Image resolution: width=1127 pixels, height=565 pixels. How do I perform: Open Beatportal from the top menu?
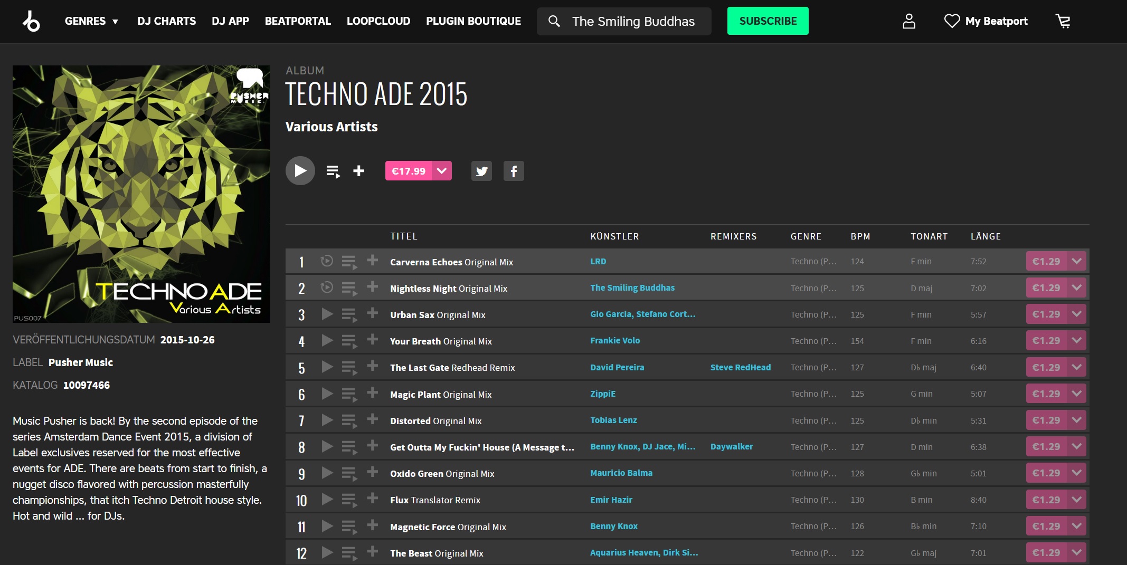[x=298, y=21]
